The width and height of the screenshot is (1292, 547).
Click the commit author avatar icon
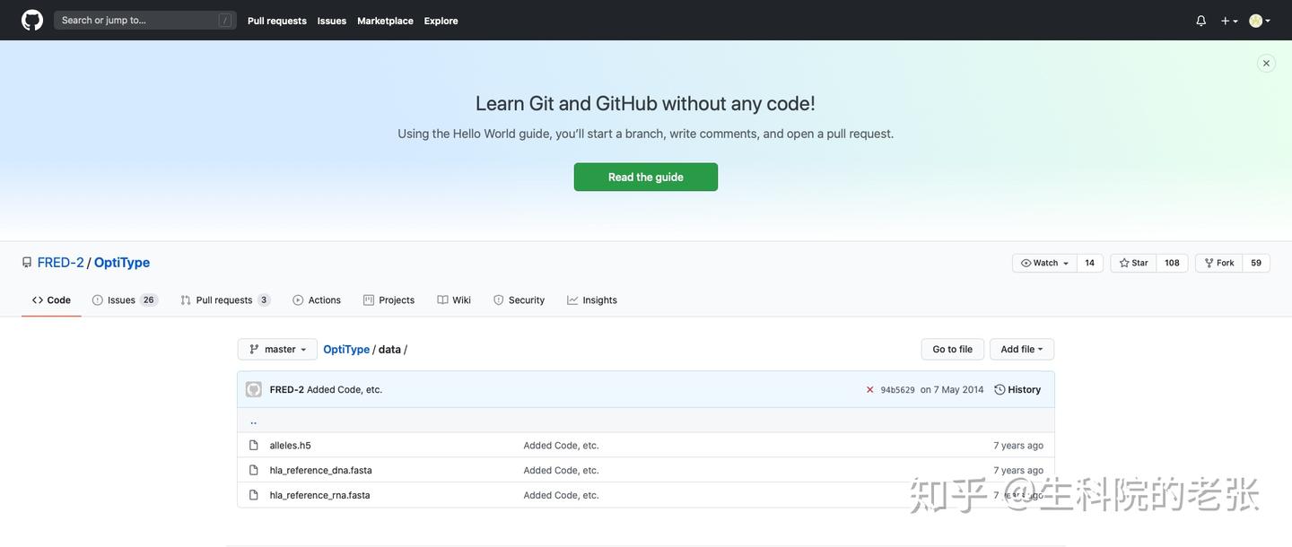click(254, 389)
